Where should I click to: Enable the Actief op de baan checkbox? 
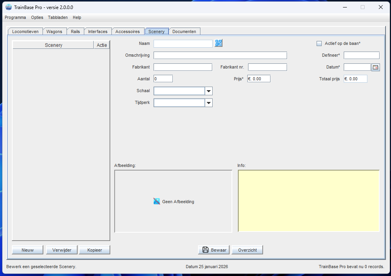(319, 43)
